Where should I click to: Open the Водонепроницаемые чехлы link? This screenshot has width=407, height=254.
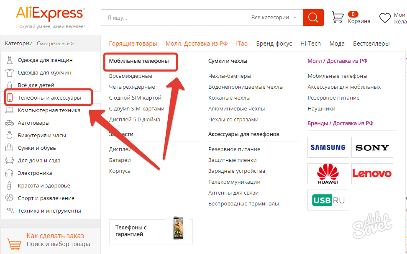246,87
